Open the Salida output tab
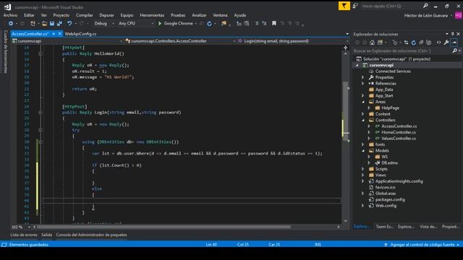This screenshot has height=260, width=463. click(46, 235)
